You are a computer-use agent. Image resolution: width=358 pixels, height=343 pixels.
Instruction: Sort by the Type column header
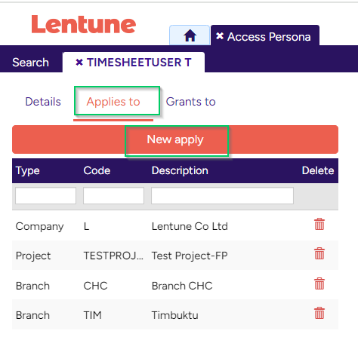point(28,170)
